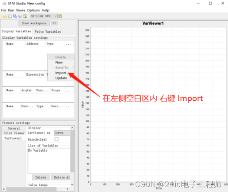Image resolution: width=228 pixels, height=192 pixels.
Task: Click the horizontal scrollbar thumb at bottom
Action: click(31, 189)
